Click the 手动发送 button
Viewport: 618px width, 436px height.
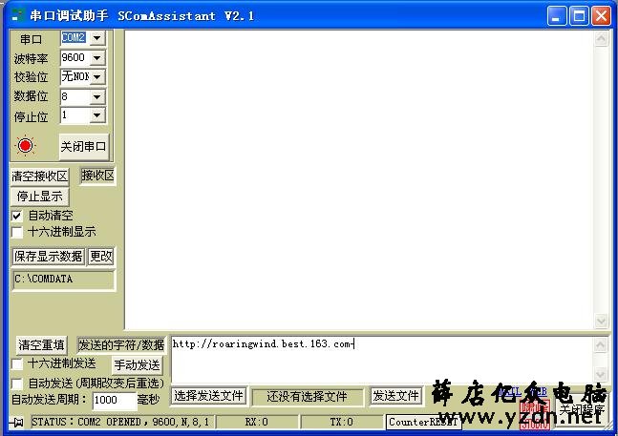tap(138, 365)
